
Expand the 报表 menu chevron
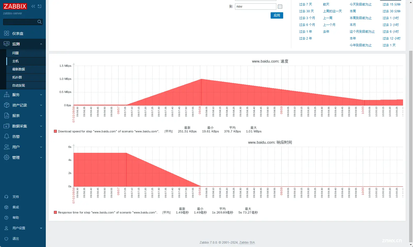(x=41, y=116)
